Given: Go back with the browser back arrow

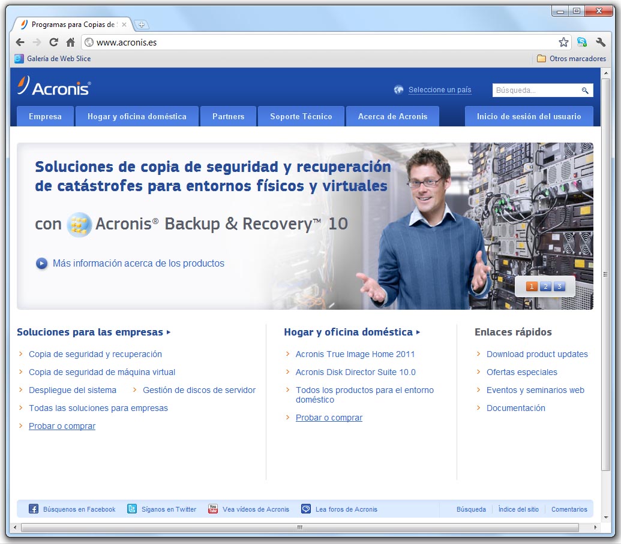Looking at the screenshot, I should click(x=20, y=43).
